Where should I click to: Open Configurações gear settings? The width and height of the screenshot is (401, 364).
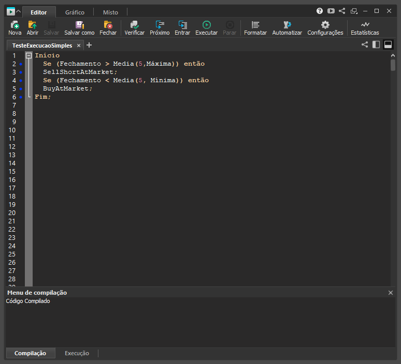point(325,28)
